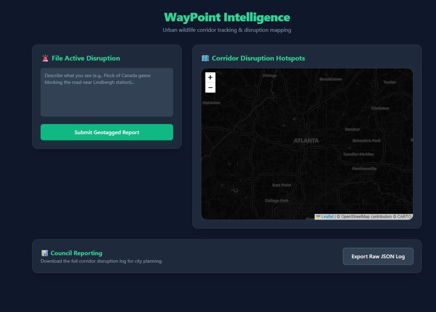Click the Council Reporting heading
Image resolution: width=436 pixels, height=312 pixels.
click(76, 253)
